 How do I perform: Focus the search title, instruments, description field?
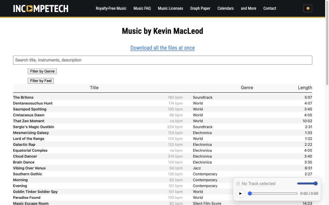tap(163, 60)
